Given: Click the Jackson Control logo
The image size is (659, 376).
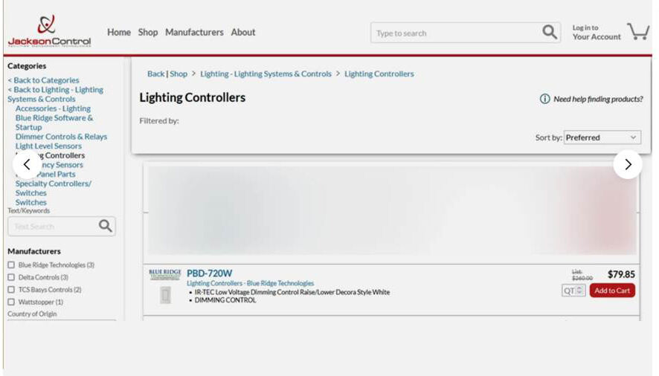Looking at the screenshot, I should point(49,31).
